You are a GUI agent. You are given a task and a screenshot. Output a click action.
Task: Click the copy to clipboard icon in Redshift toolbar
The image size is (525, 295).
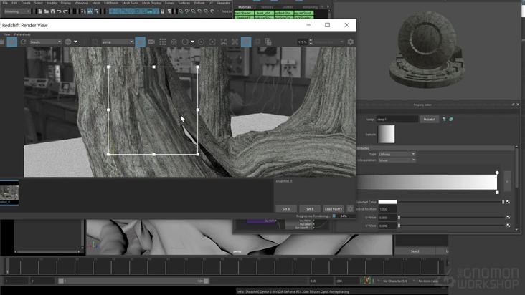coord(268,42)
